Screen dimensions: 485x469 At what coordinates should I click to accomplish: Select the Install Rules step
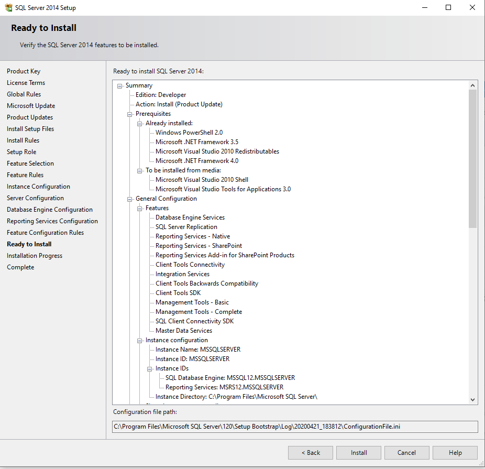pos(23,140)
